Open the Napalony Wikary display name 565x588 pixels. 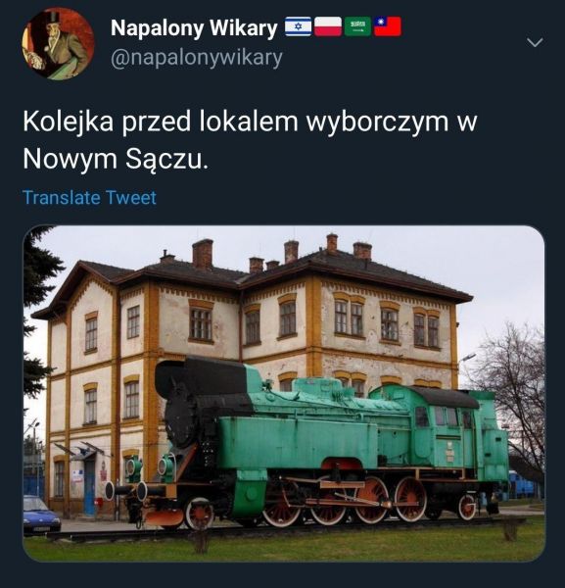(194, 28)
